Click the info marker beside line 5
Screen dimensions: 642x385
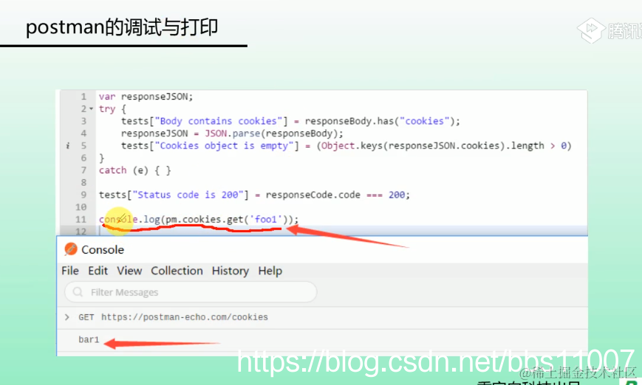67,145
